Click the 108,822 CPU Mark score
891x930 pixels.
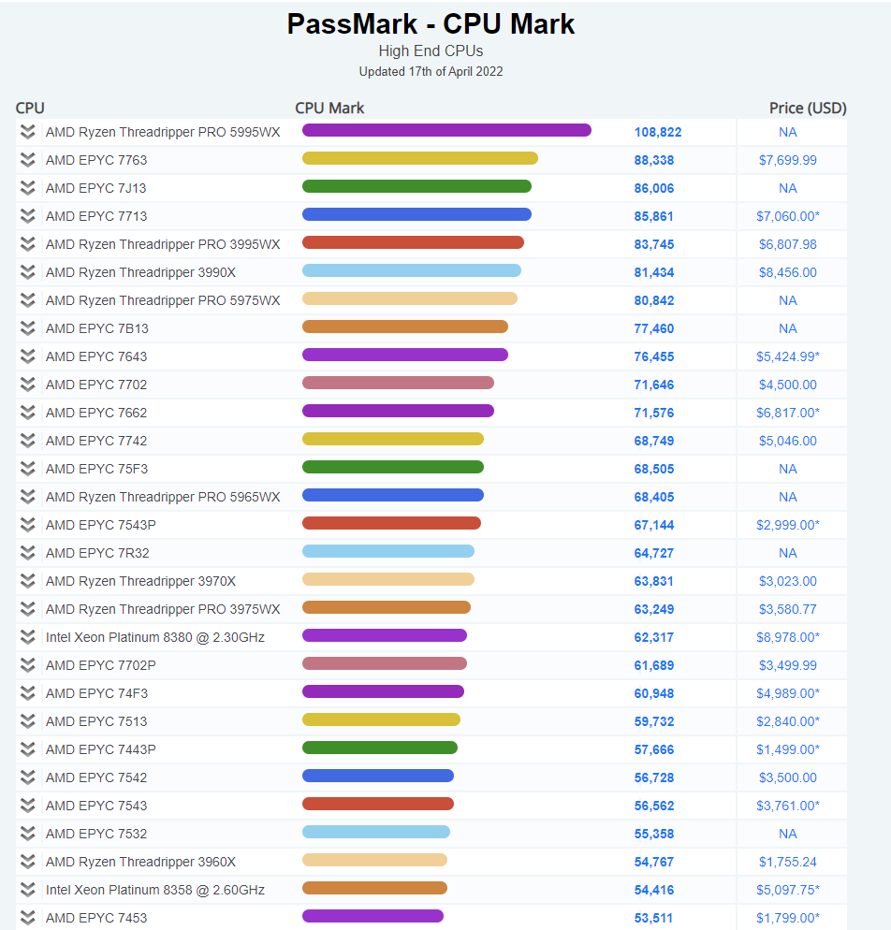click(658, 132)
